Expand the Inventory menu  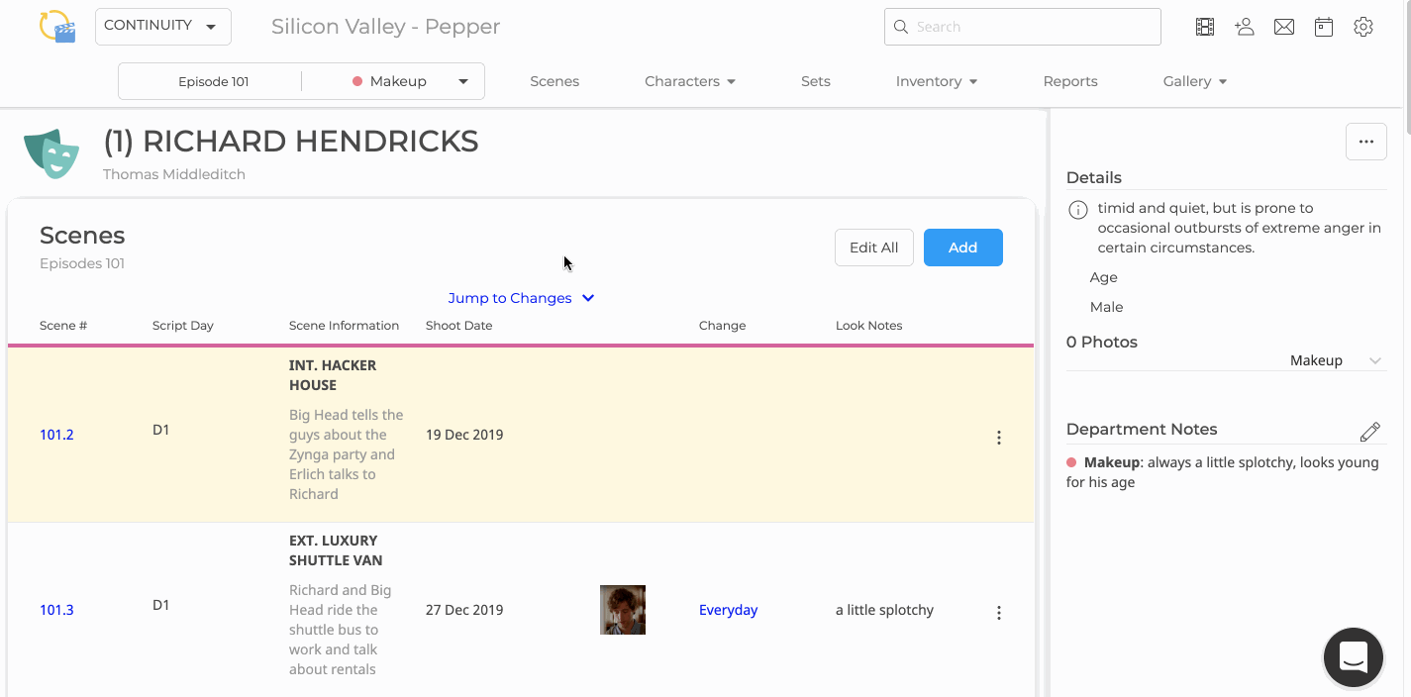coord(937,81)
